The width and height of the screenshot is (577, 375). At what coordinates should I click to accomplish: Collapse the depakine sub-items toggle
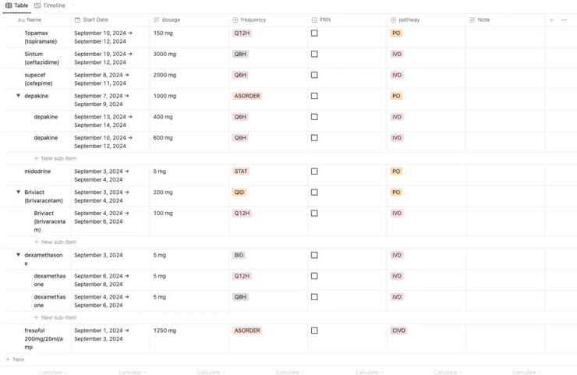pyautogui.click(x=18, y=96)
